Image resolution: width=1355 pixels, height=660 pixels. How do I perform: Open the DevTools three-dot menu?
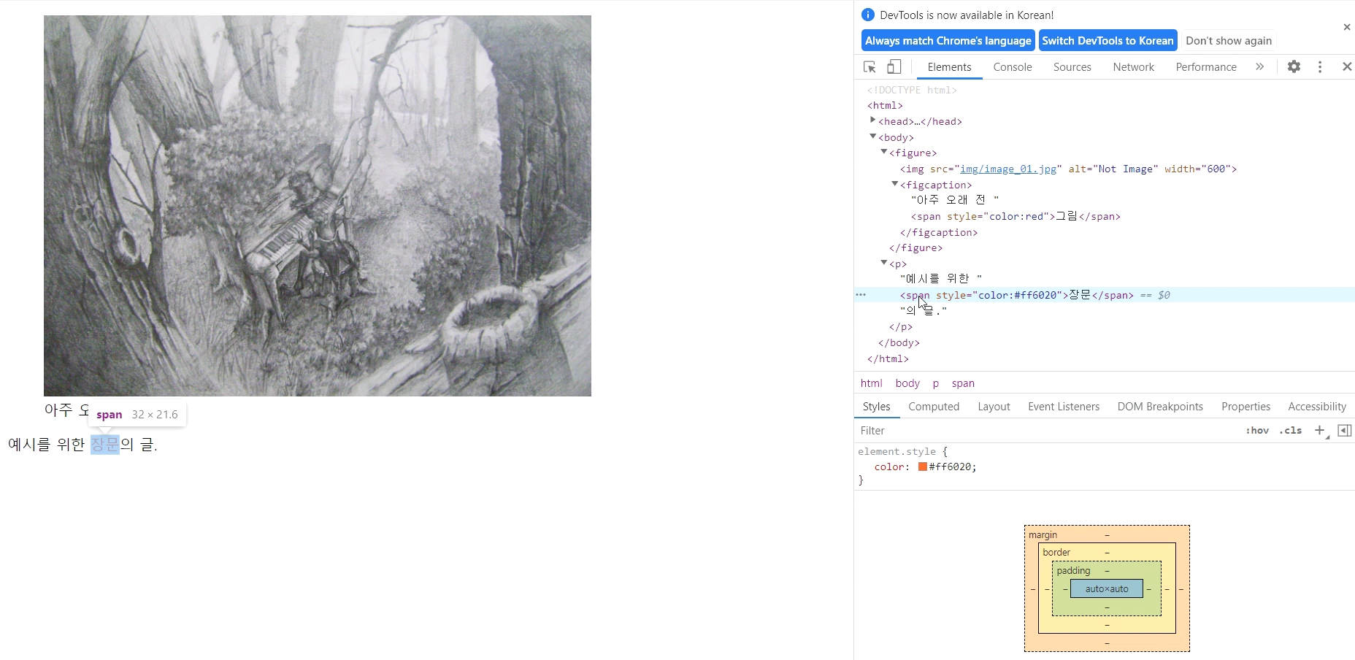pos(1320,67)
